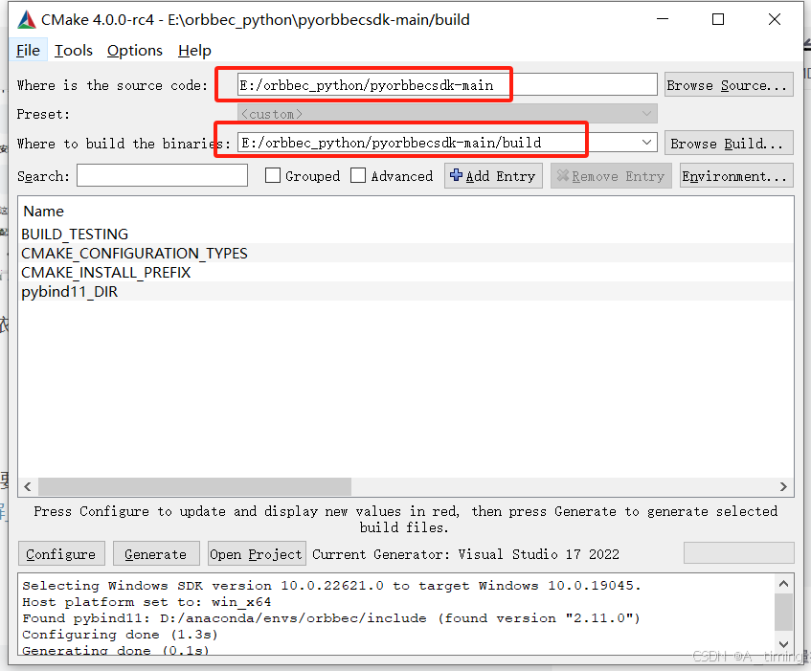Viewport: 811px width, 671px height.
Task: Maximize the CMake window
Action: click(718, 19)
